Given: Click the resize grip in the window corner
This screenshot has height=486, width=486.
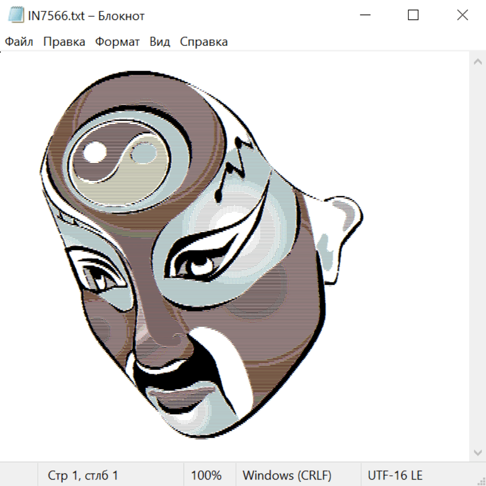Looking at the screenshot, I should click(481, 481).
